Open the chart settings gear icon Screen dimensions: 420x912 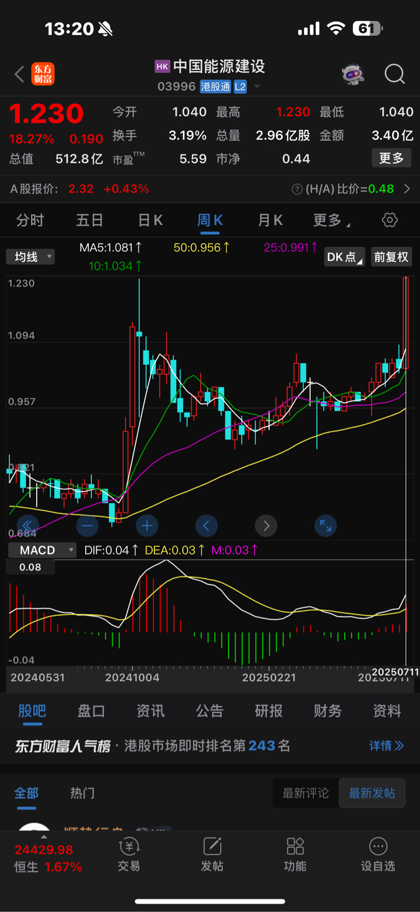(389, 220)
